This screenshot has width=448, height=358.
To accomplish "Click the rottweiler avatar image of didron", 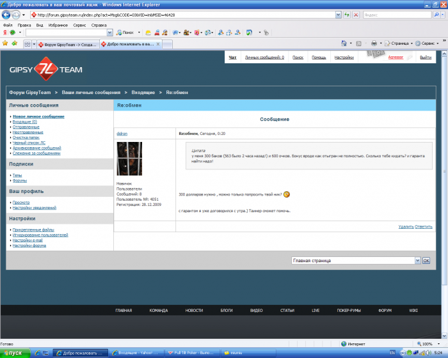I will pyautogui.click(x=129, y=159).
